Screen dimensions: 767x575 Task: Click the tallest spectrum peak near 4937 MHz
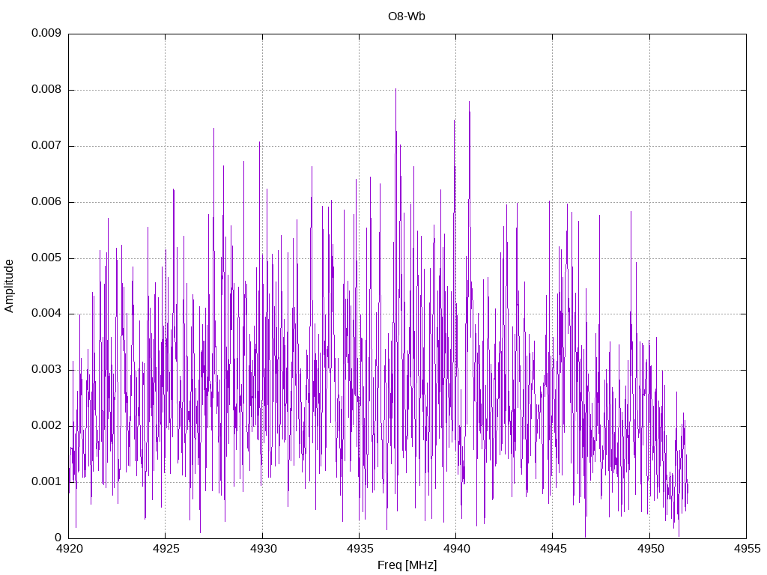395,90
